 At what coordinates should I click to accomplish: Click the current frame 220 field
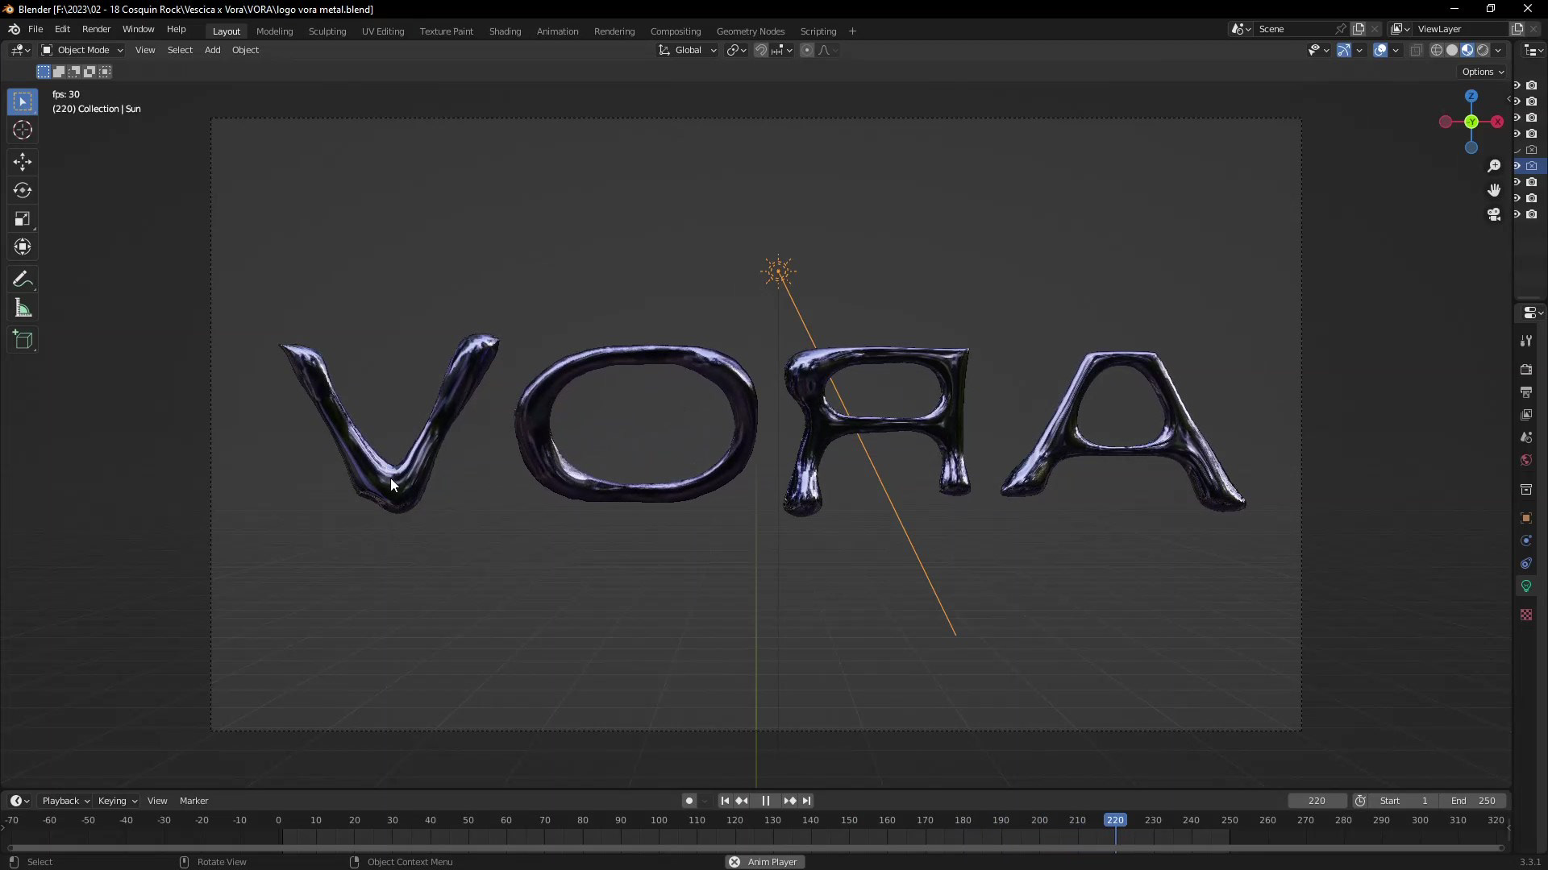1317,801
